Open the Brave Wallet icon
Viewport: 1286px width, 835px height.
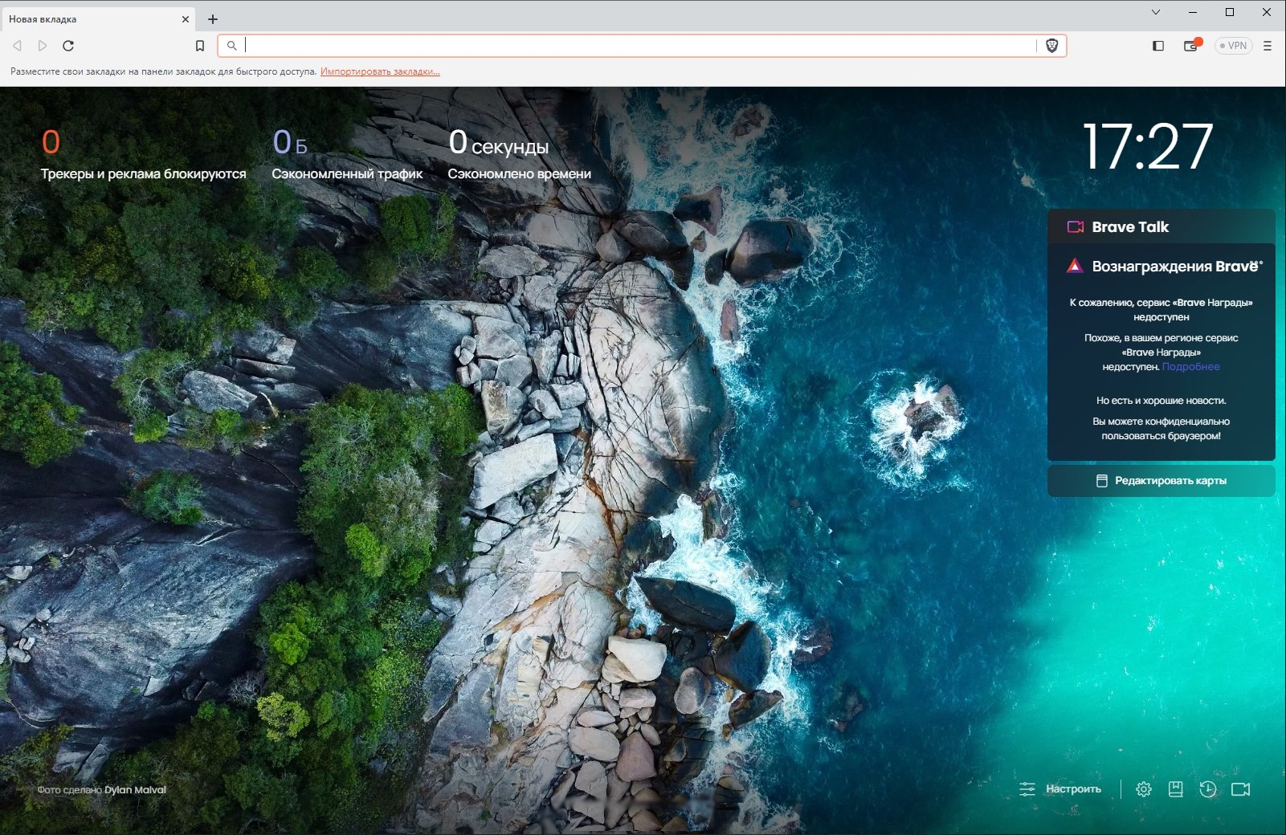pyautogui.click(x=1191, y=46)
